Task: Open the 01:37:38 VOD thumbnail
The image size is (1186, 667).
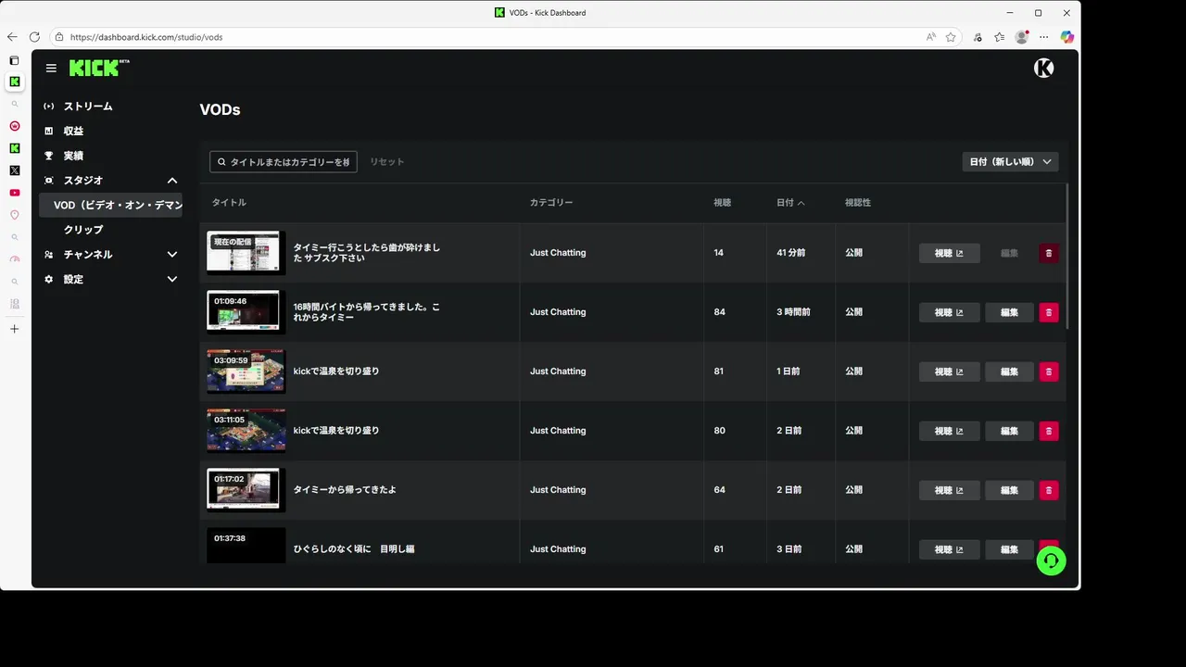Action: pyautogui.click(x=246, y=547)
